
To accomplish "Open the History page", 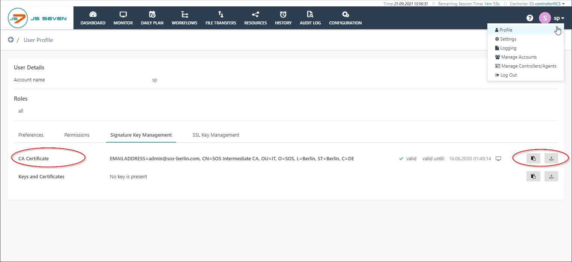I will (283, 18).
